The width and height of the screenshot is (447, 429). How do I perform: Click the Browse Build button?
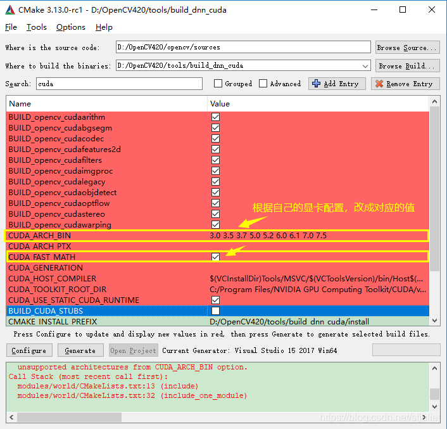point(407,66)
